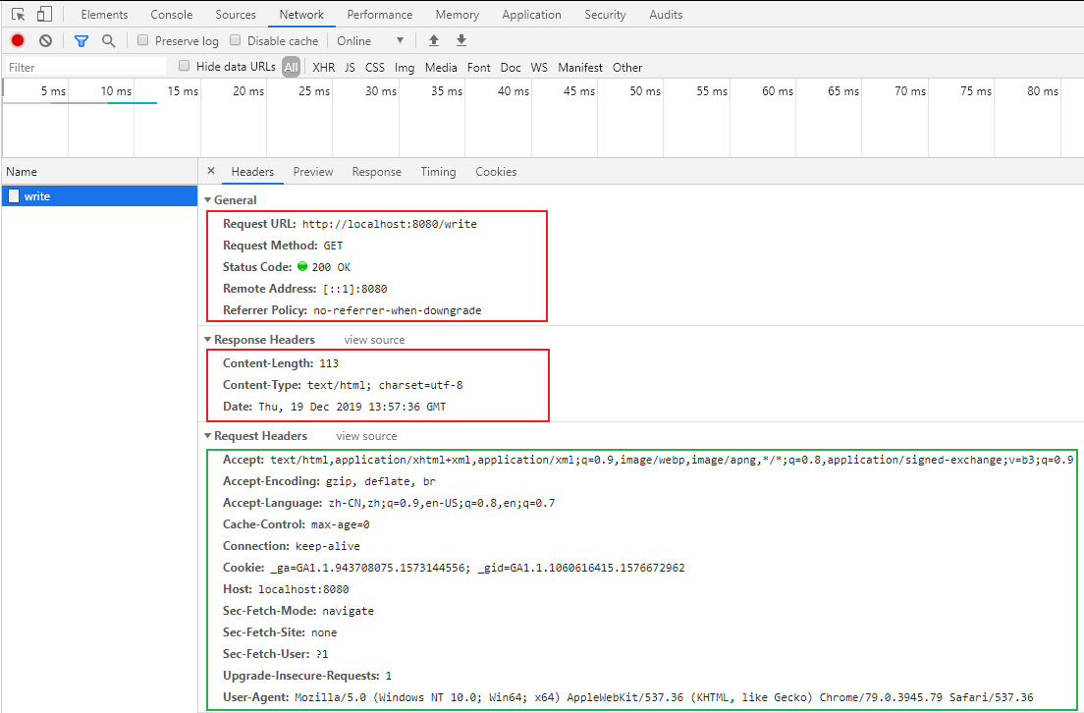
Task: Import HAR file with upload arrow
Action: point(434,41)
